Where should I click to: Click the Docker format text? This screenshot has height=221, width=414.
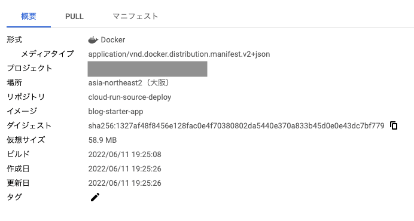[113, 40]
